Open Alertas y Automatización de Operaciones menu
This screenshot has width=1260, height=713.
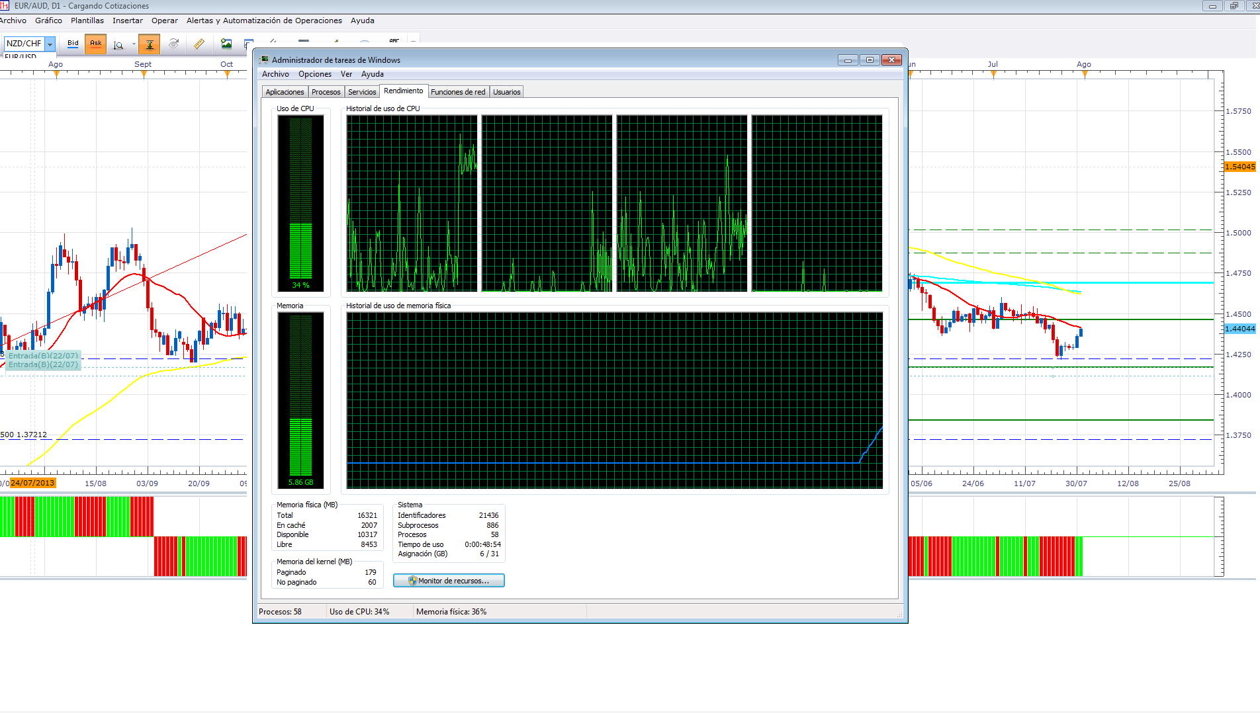tap(264, 21)
